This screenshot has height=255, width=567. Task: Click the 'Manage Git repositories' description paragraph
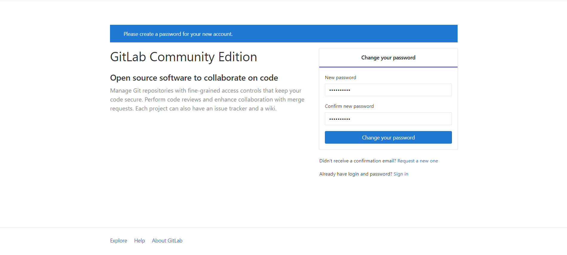click(207, 99)
